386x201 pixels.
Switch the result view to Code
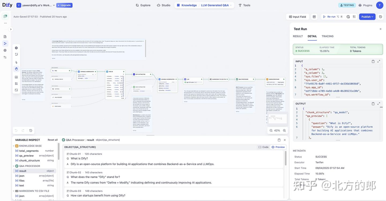point(263,147)
